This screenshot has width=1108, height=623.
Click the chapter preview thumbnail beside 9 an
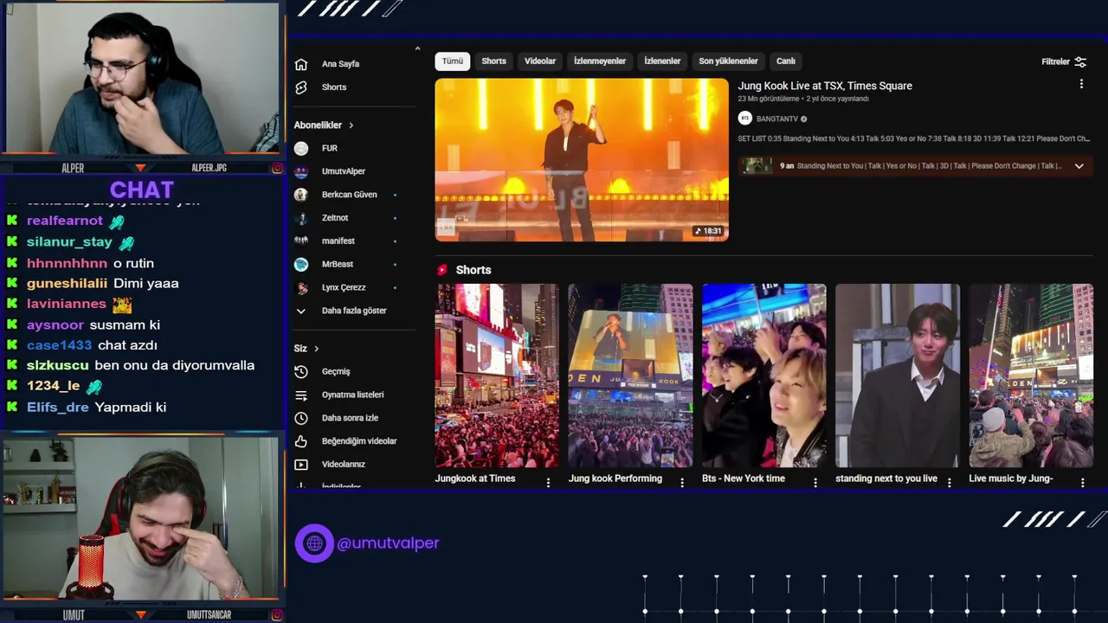pyautogui.click(x=757, y=165)
